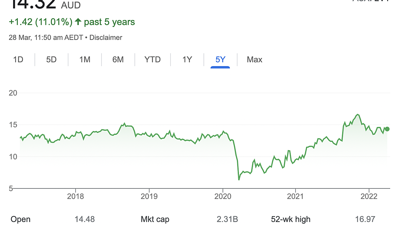403x226 pixels.
Task: Switch chart to 6M range
Action: (x=118, y=60)
